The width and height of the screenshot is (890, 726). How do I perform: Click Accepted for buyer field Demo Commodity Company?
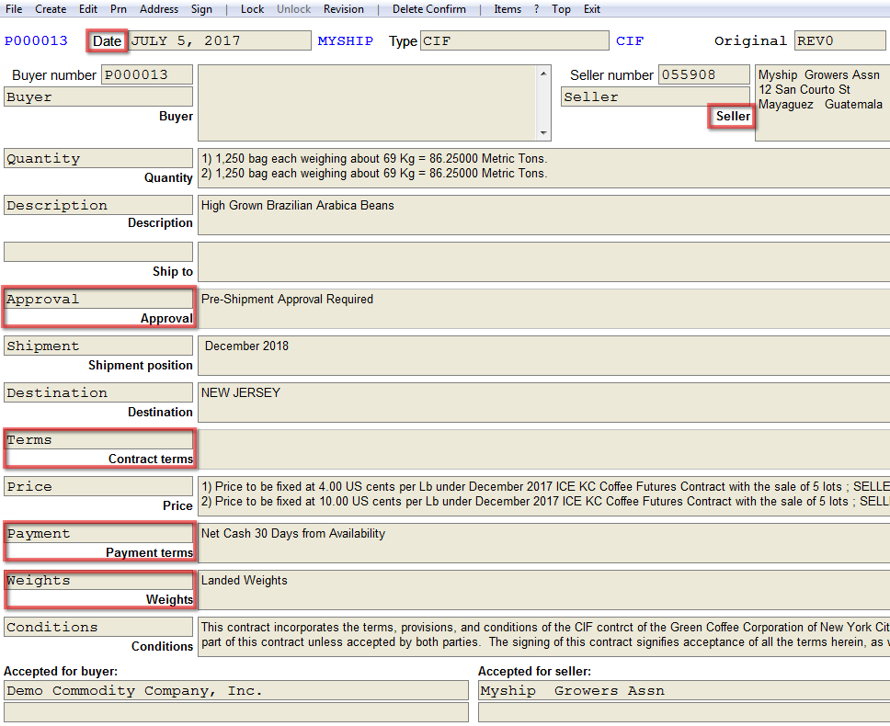(236, 691)
